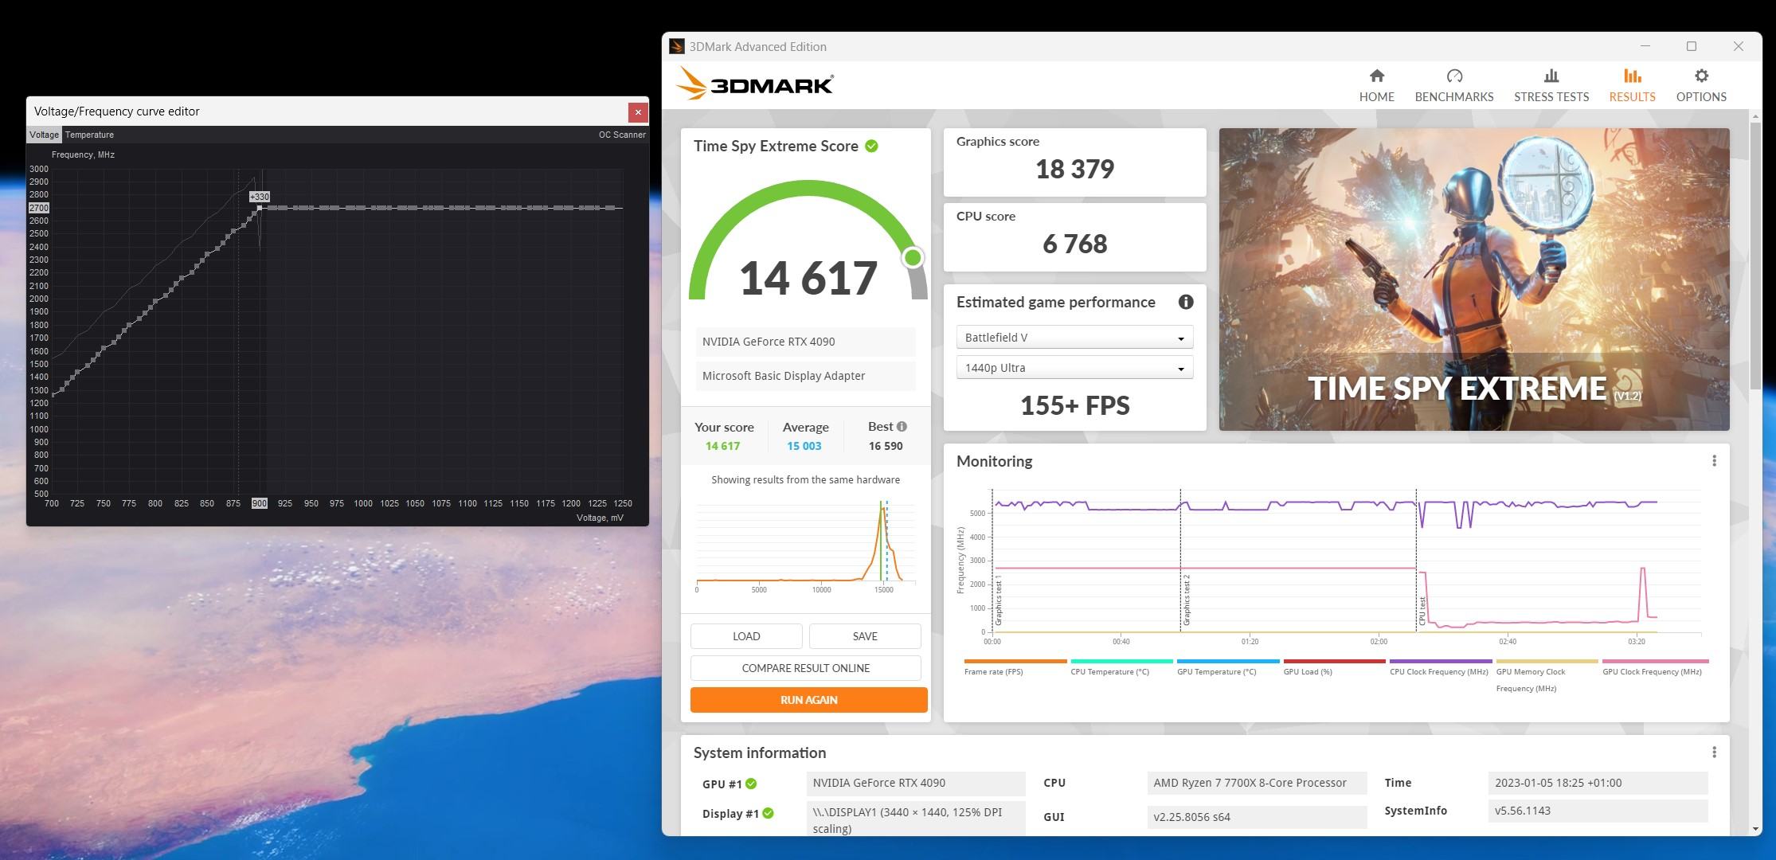
Task: Open the HOME section in 3DMark
Action: click(x=1376, y=85)
